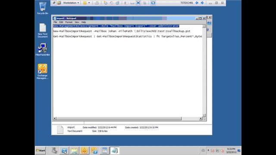Click the Date modified value in details pane

[x=107, y=127]
